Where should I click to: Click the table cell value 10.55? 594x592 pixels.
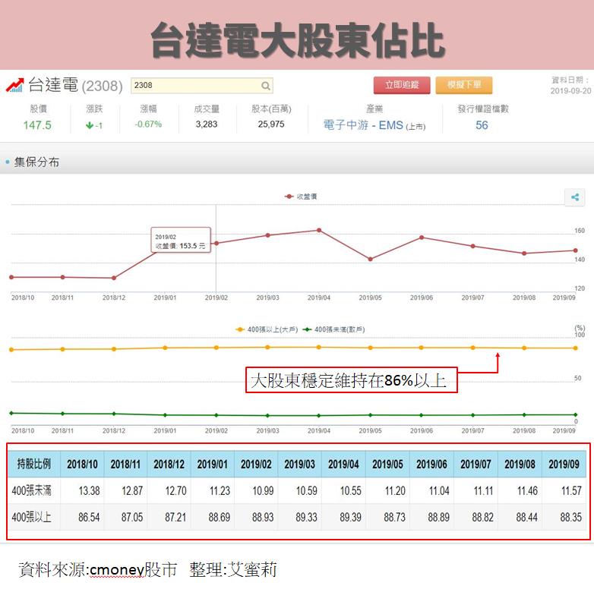351,491
